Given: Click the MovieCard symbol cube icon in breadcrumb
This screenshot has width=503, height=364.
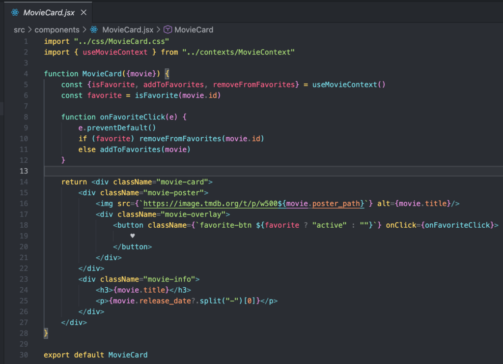Looking at the screenshot, I should (x=168, y=30).
